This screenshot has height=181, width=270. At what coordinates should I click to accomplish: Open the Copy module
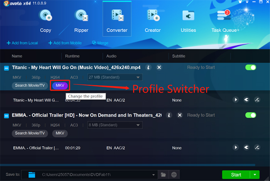point(46,21)
